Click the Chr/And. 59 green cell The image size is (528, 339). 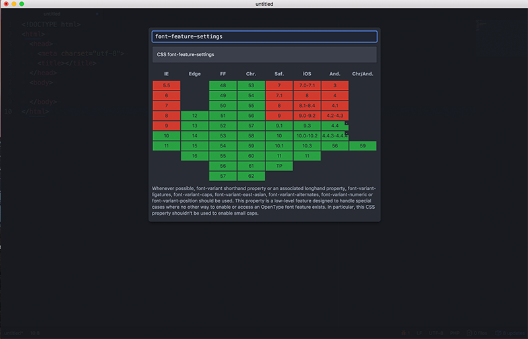[x=363, y=145]
